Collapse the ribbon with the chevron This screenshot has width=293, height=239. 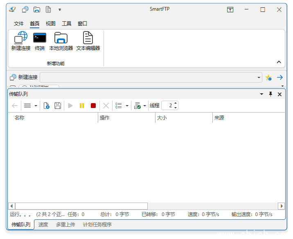[x=279, y=62]
